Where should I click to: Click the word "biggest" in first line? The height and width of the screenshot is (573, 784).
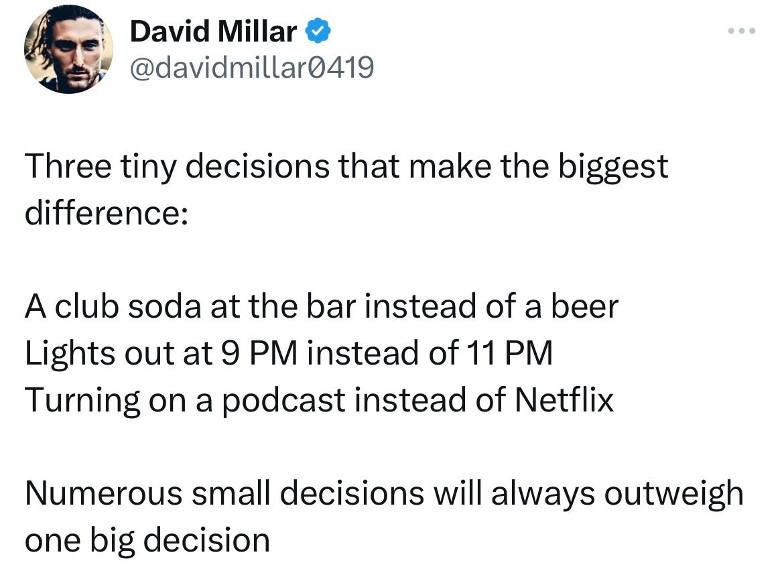[x=613, y=167]
